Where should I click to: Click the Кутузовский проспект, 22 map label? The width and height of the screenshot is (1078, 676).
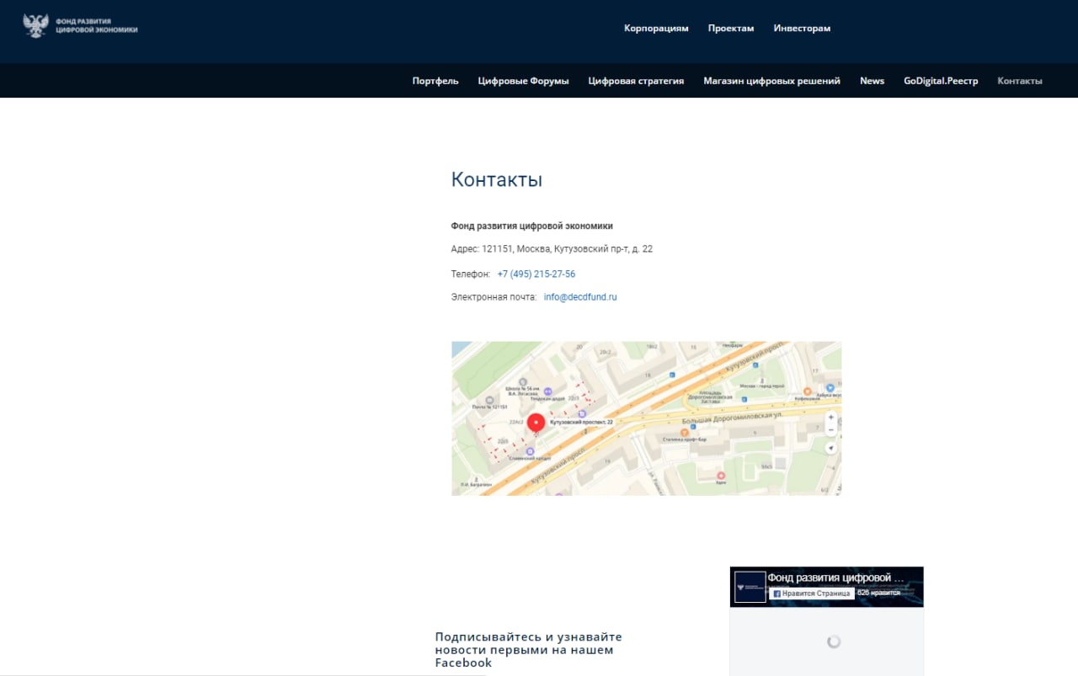pyautogui.click(x=581, y=423)
